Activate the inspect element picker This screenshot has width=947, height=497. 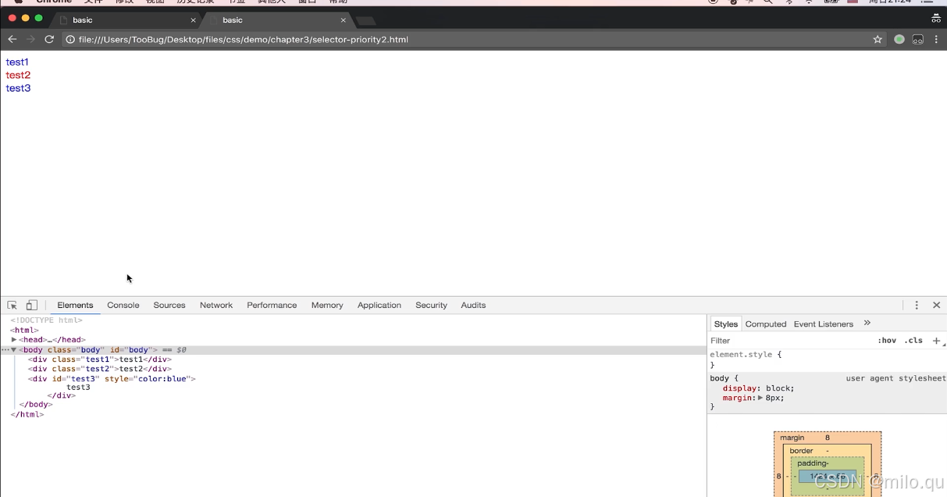point(12,306)
